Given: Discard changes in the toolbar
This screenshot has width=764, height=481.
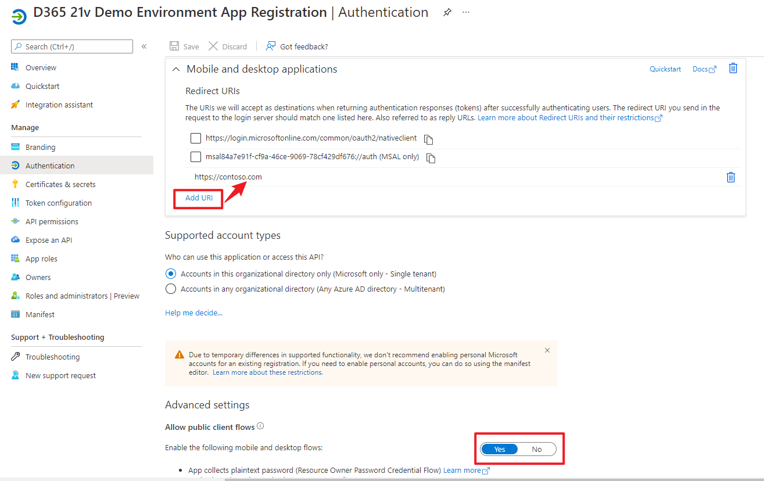Looking at the screenshot, I should pyautogui.click(x=228, y=46).
